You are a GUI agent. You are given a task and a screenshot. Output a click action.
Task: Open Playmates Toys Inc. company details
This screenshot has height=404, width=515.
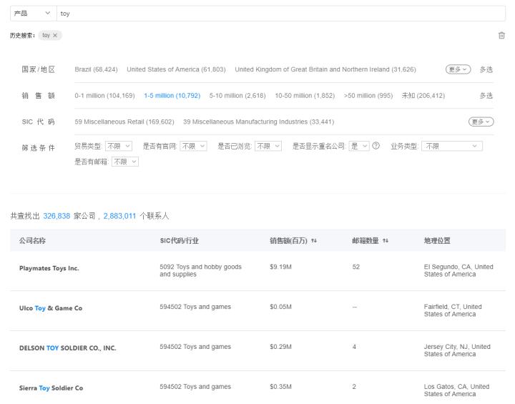49,268
